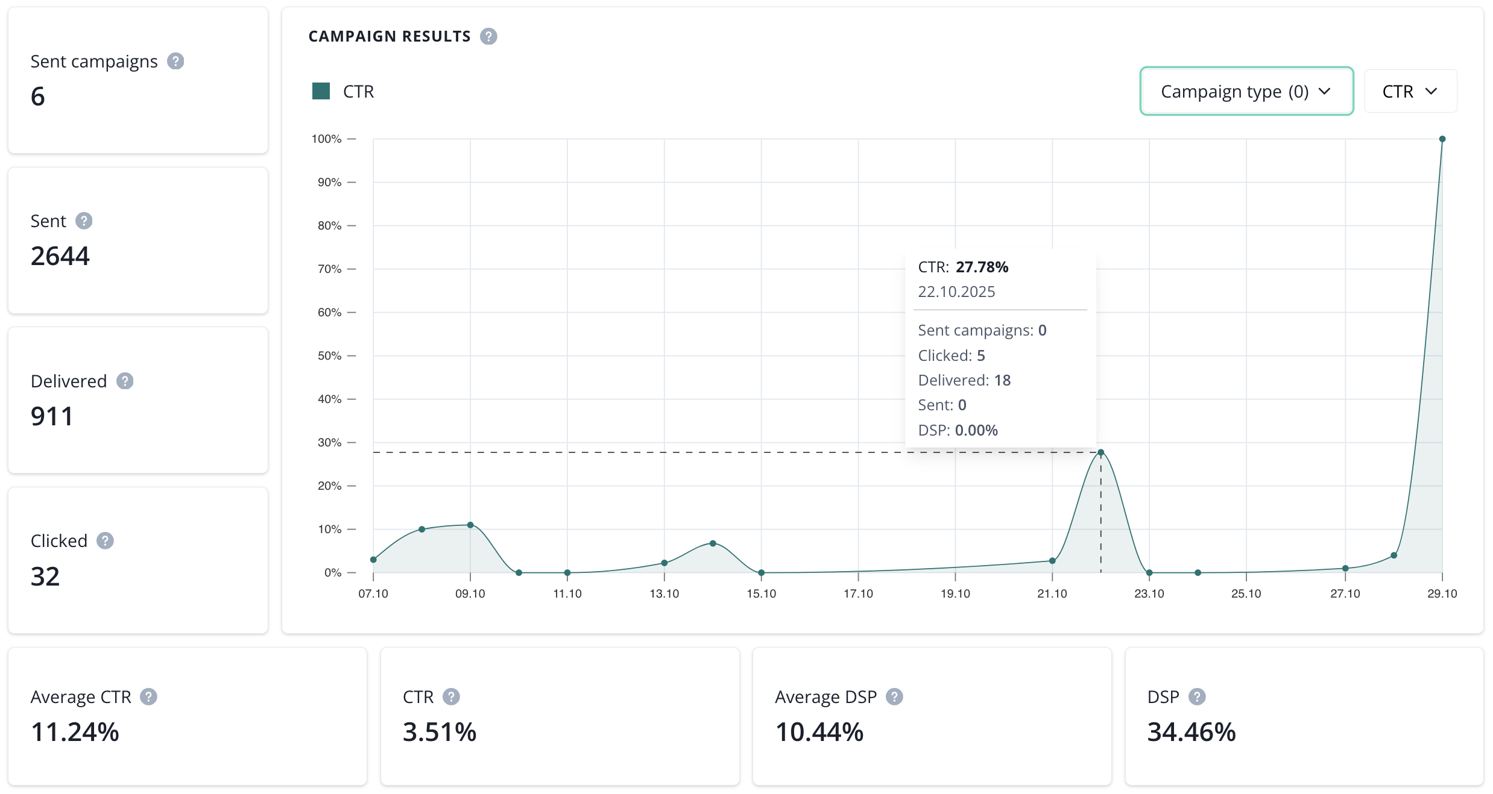The width and height of the screenshot is (1493, 794).
Task: Click the Sent campaigns stat card
Action: 137,80
